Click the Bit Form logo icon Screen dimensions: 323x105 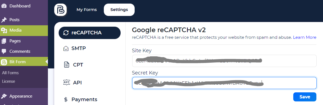pos(60,10)
